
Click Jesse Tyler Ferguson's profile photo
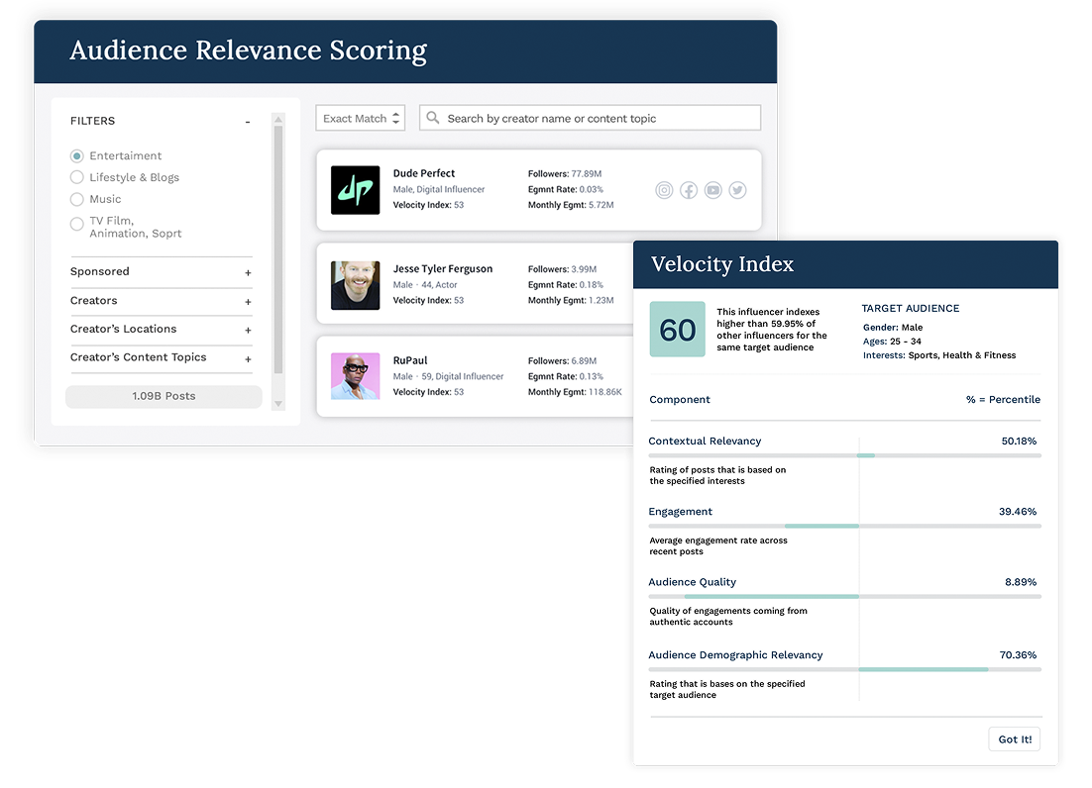(356, 285)
